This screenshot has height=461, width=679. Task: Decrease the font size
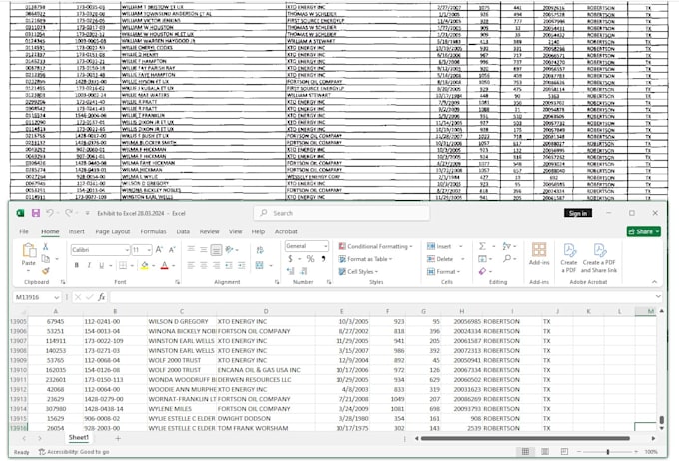(172, 250)
